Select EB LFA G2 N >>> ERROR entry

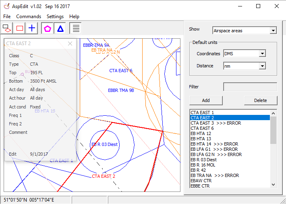click(230, 154)
